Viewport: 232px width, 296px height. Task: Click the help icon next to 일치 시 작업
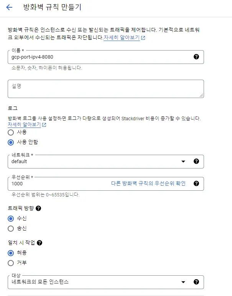[x=39, y=243]
